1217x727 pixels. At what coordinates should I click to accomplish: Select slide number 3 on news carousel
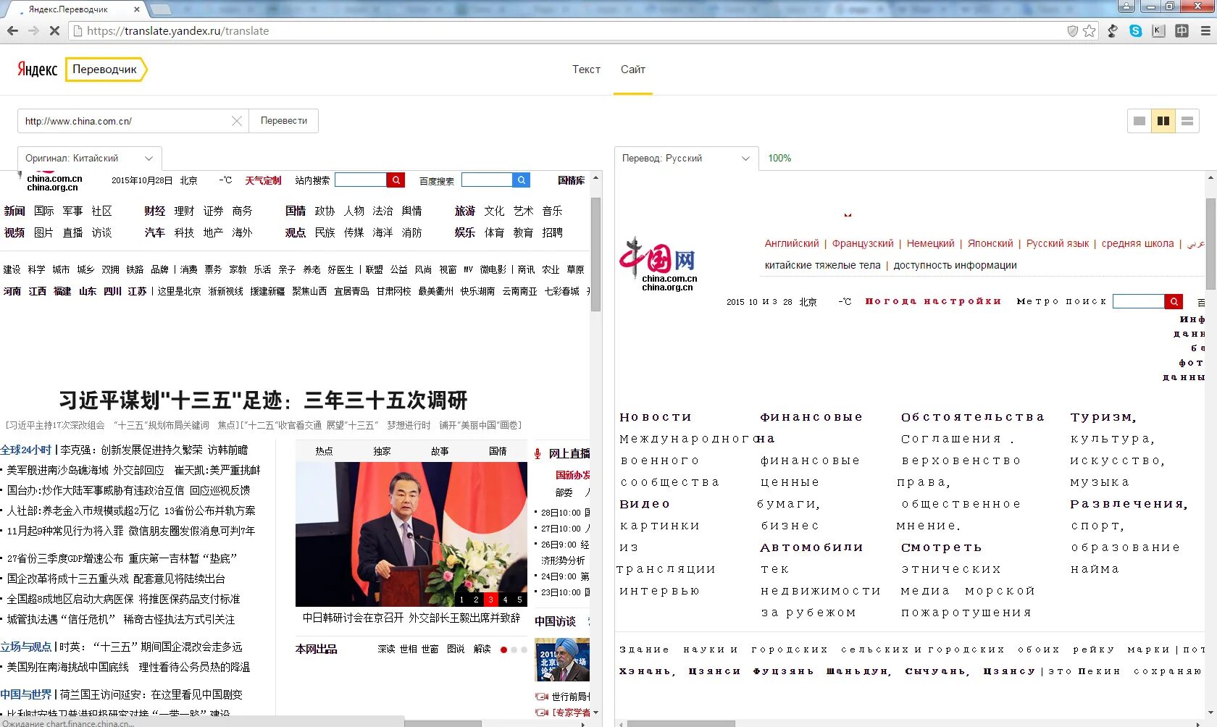(x=490, y=600)
